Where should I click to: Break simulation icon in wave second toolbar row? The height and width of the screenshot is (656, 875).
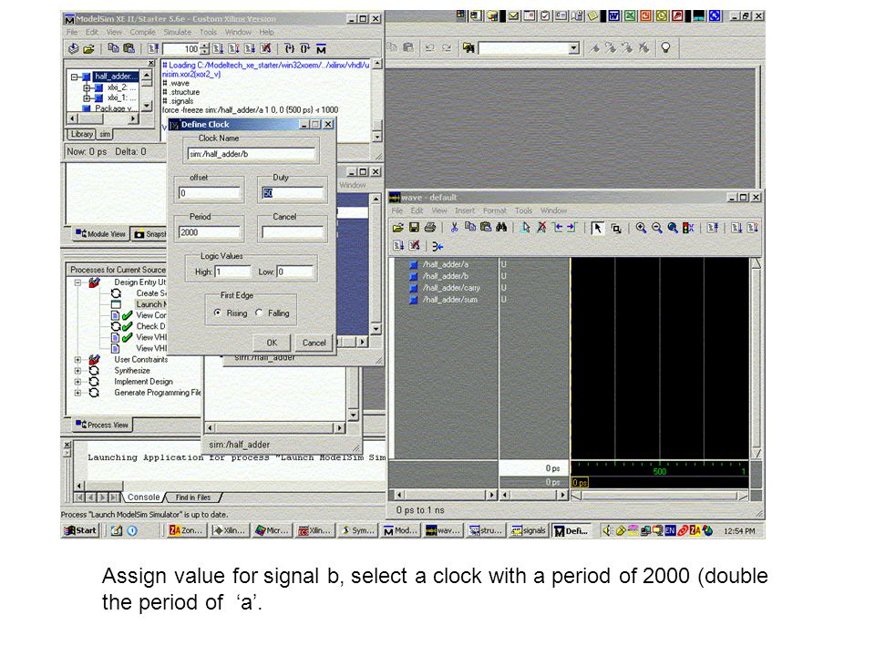click(414, 245)
